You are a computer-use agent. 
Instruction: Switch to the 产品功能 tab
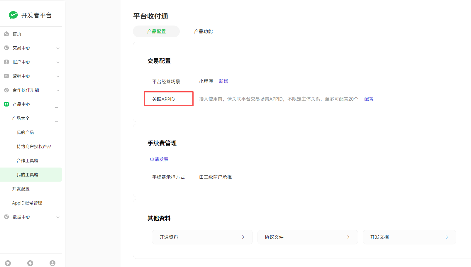pyautogui.click(x=203, y=31)
